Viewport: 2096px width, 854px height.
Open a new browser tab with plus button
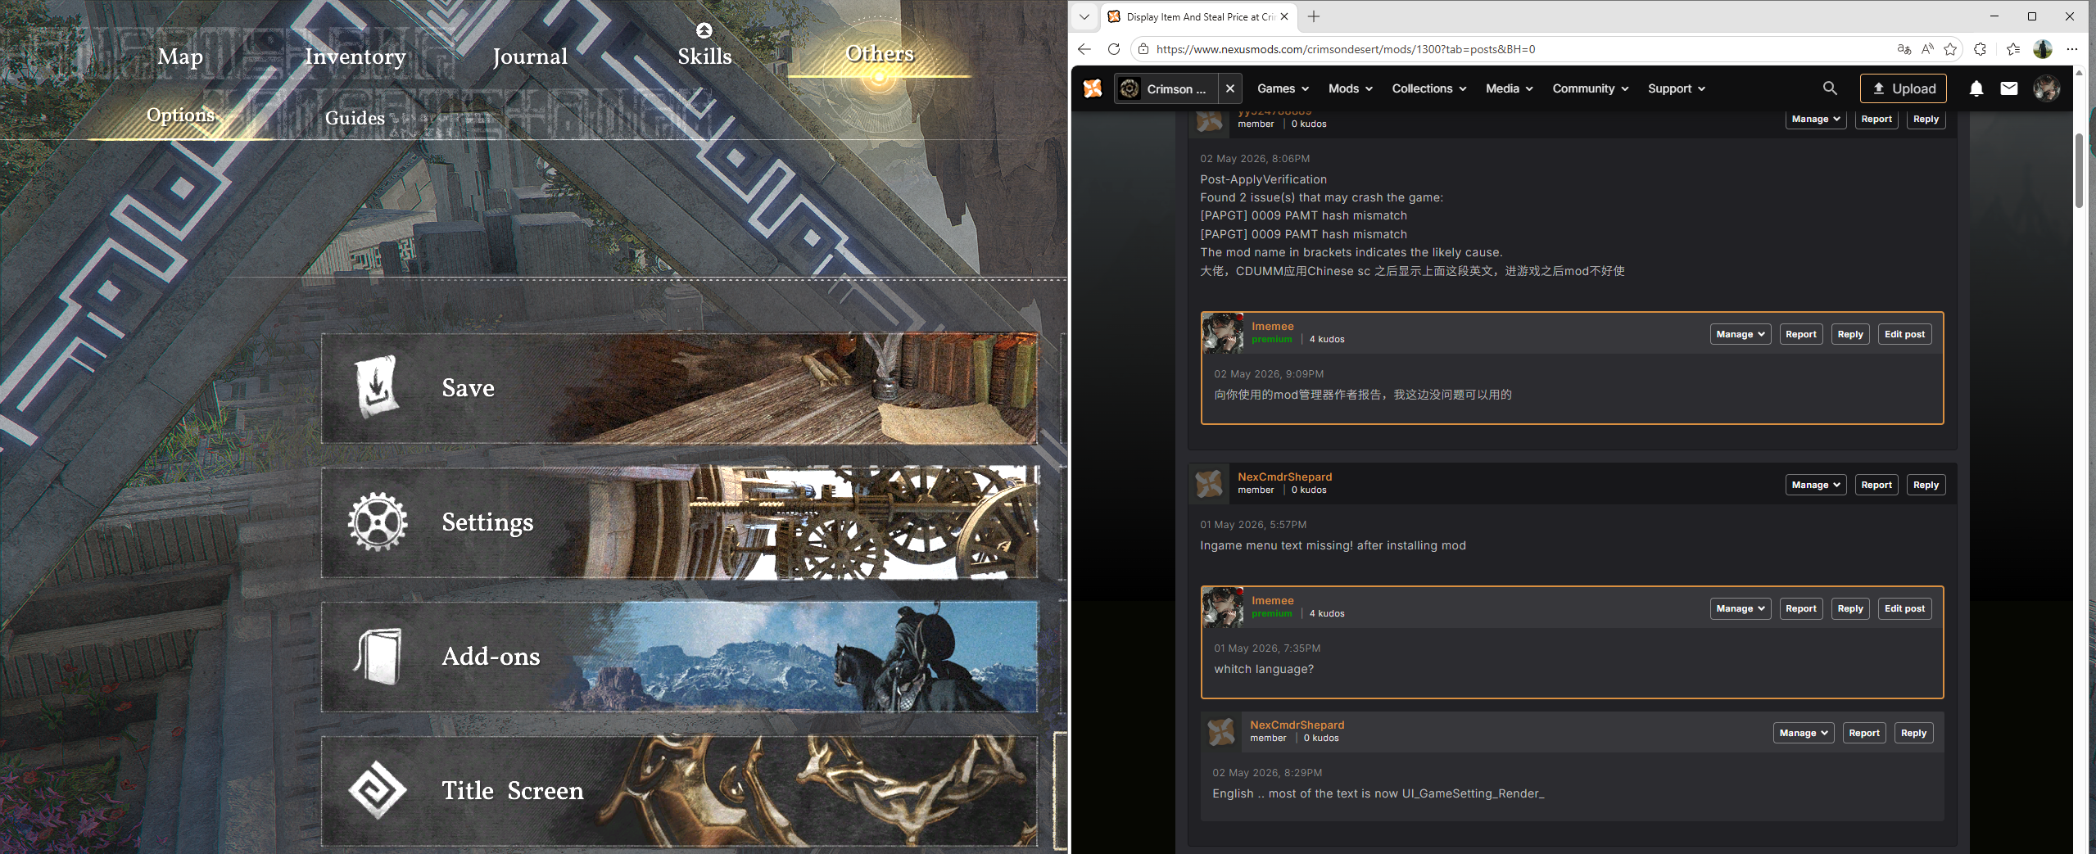click(x=1314, y=16)
